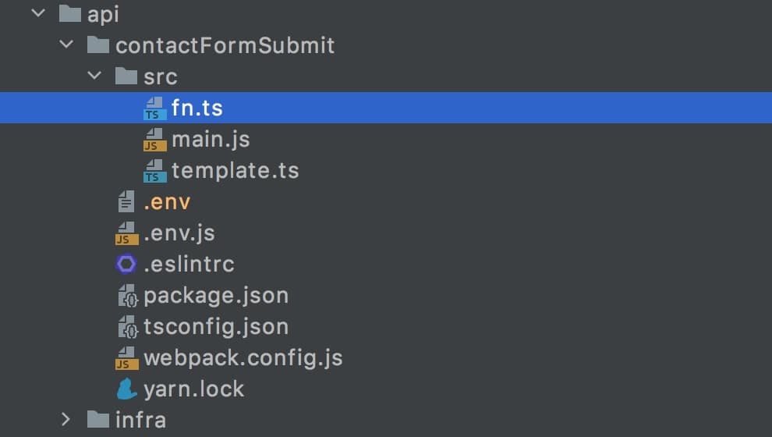
Task: Collapse the api folder chevron
Action: 38,13
